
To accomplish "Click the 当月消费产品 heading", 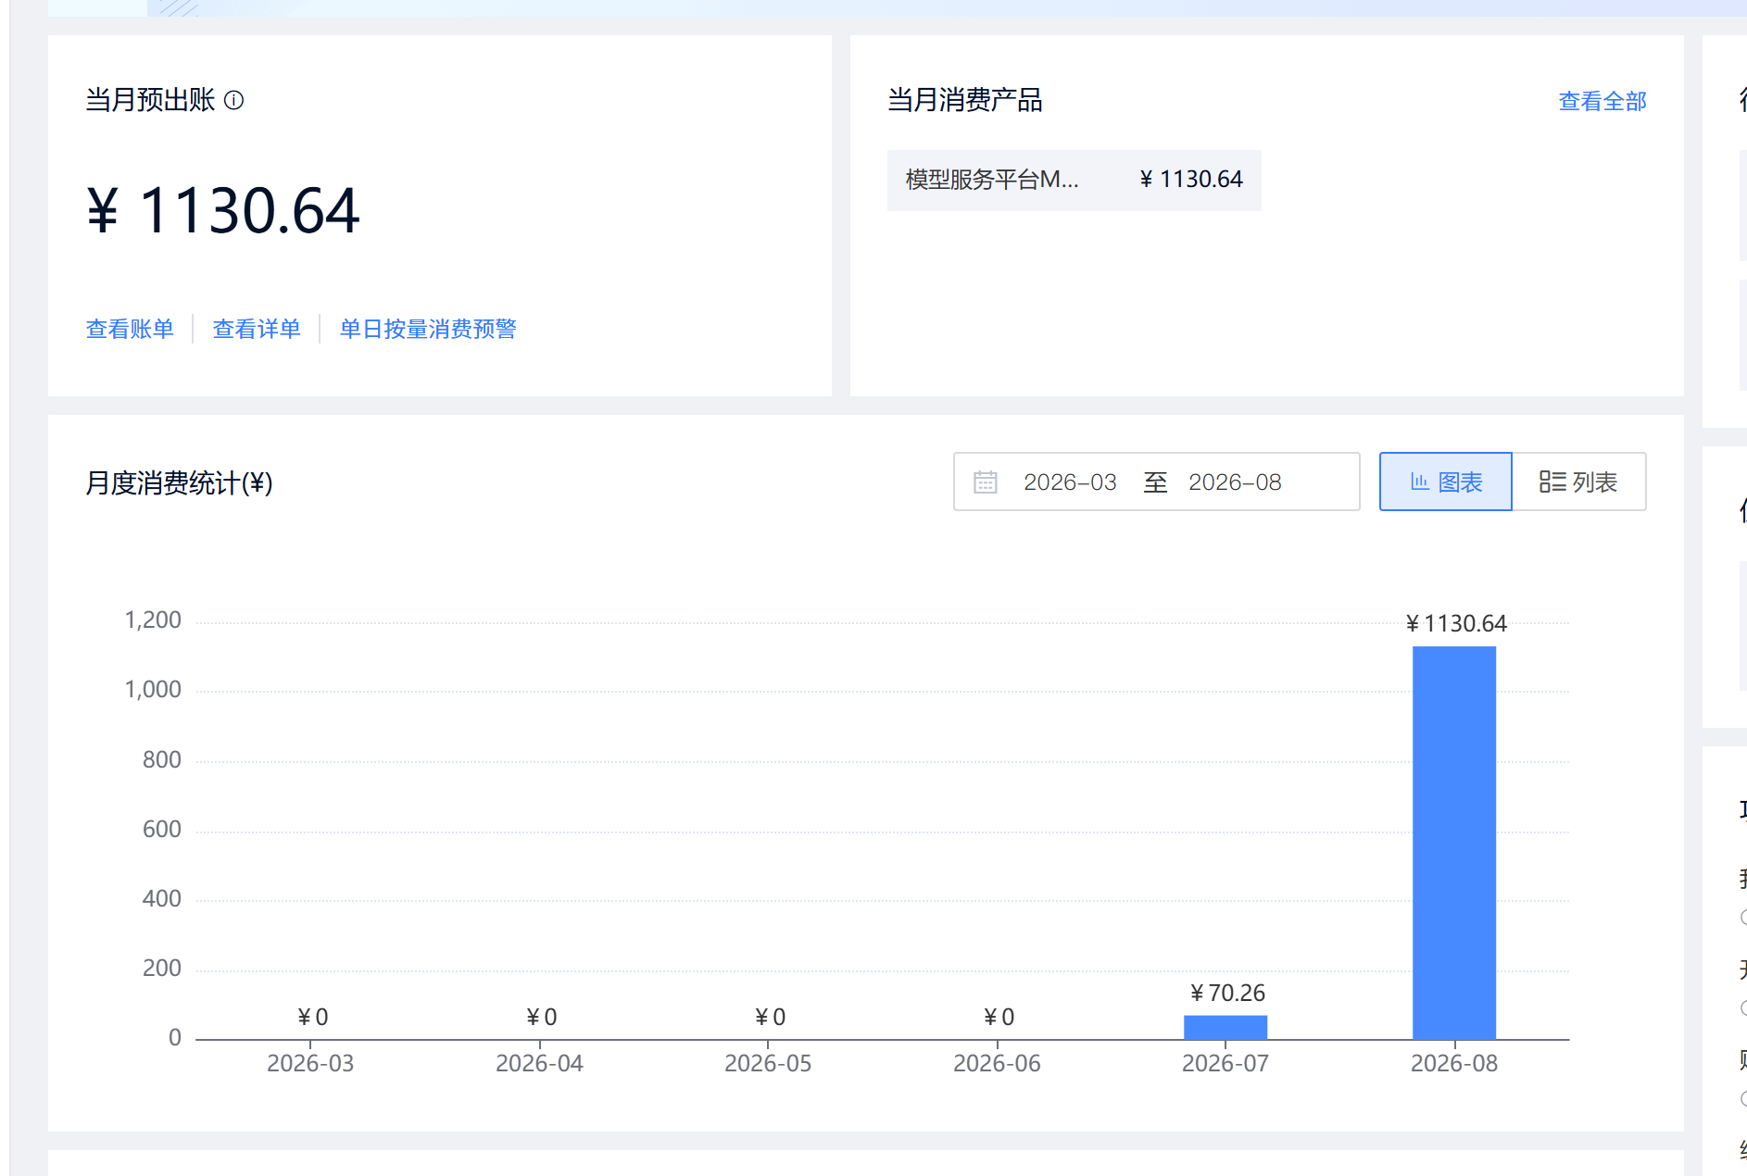I will pyautogui.click(x=965, y=100).
